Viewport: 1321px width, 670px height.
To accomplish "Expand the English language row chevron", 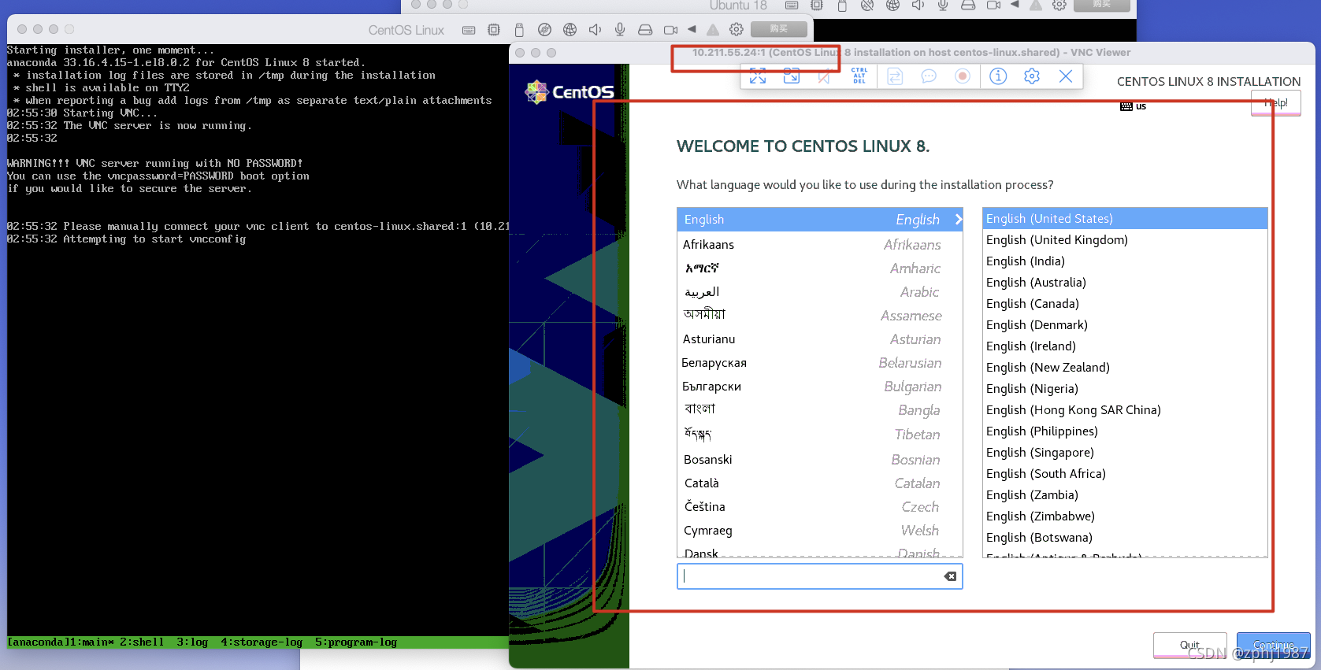I will pyautogui.click(x=958, y=220).
